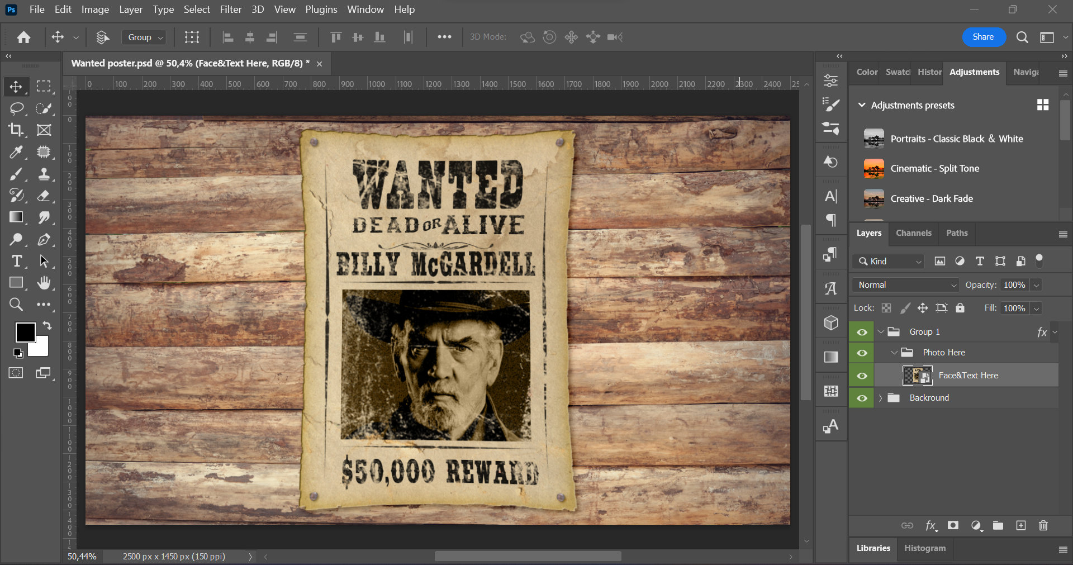
Task: Open the Kind filter dropdown
Action: coord(887,261)
